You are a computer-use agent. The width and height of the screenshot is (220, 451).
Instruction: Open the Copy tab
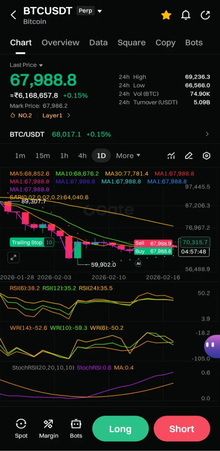pos(165,43)
